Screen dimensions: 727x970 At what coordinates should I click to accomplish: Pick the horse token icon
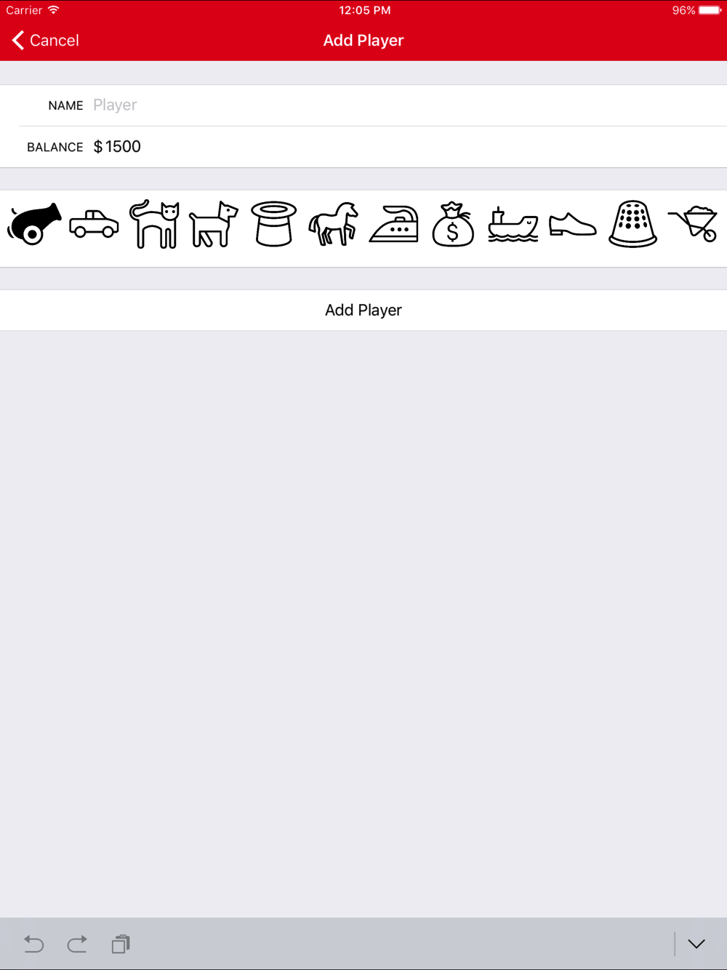(x=334, y=224)
